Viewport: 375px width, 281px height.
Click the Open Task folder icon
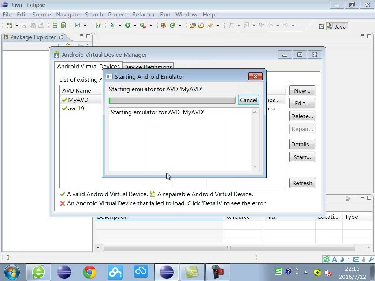click(201, 25)
